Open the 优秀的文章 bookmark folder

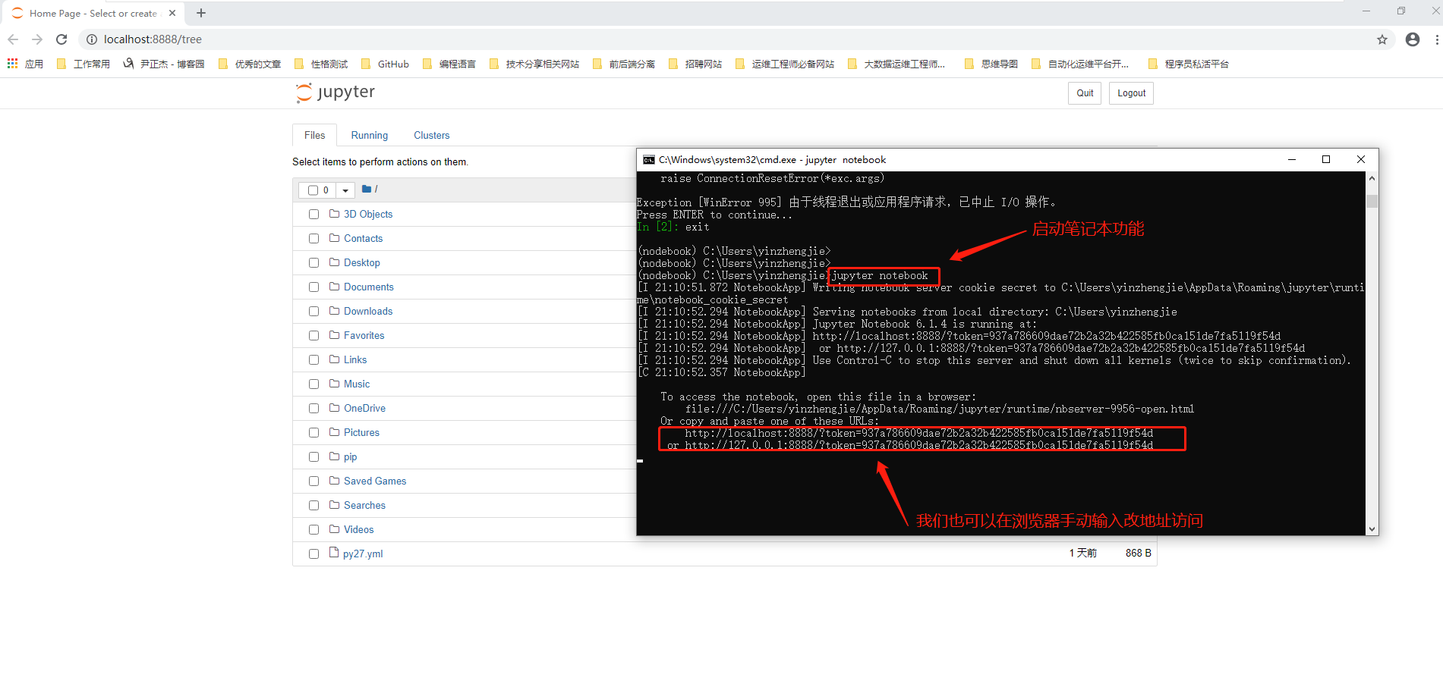pos(250,64)
